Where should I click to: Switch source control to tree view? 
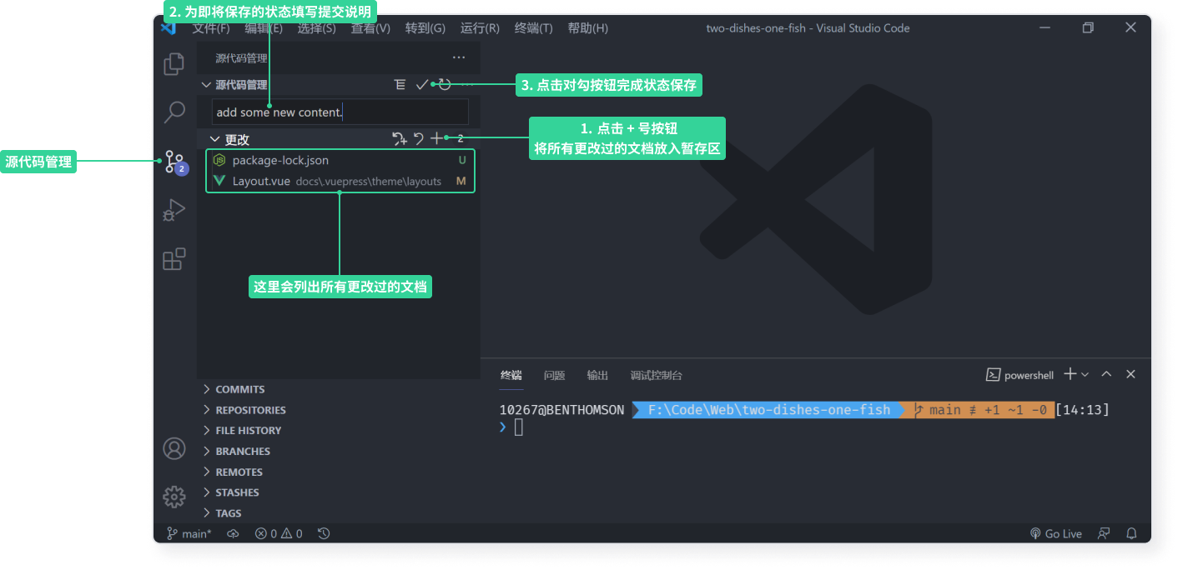tap(400, 84)
